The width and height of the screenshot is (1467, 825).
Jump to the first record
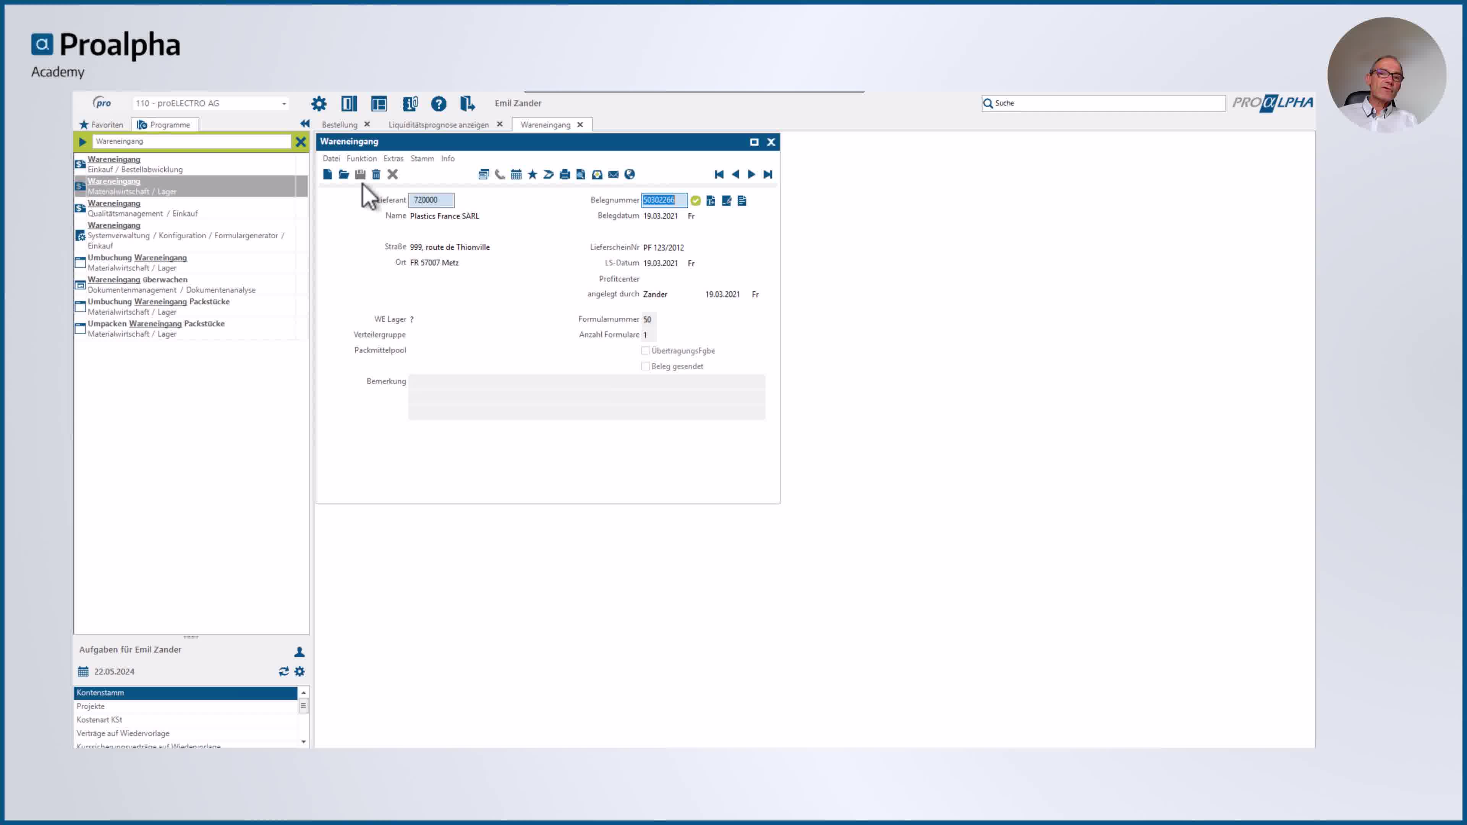pyautogui.click(x=719, y=174)
